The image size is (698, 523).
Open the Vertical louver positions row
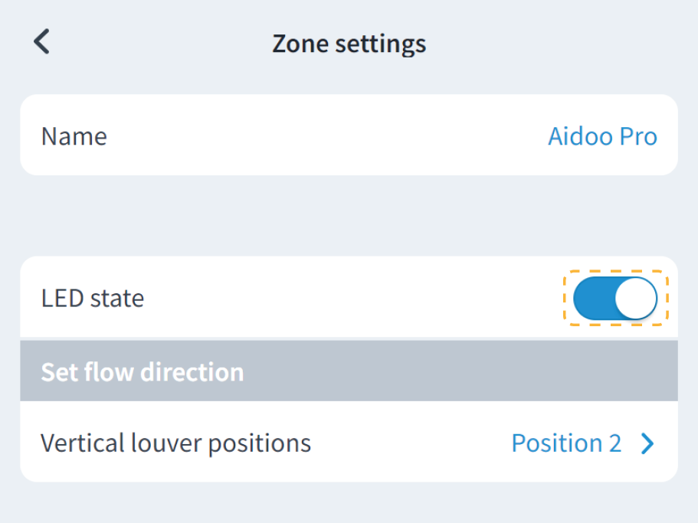coord(349,443)
